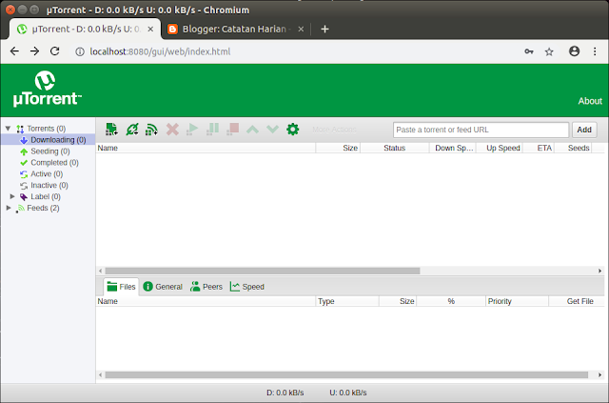This screenshot has width=609, height=403.
Task: Click the Add button
Action: (584, 130)
